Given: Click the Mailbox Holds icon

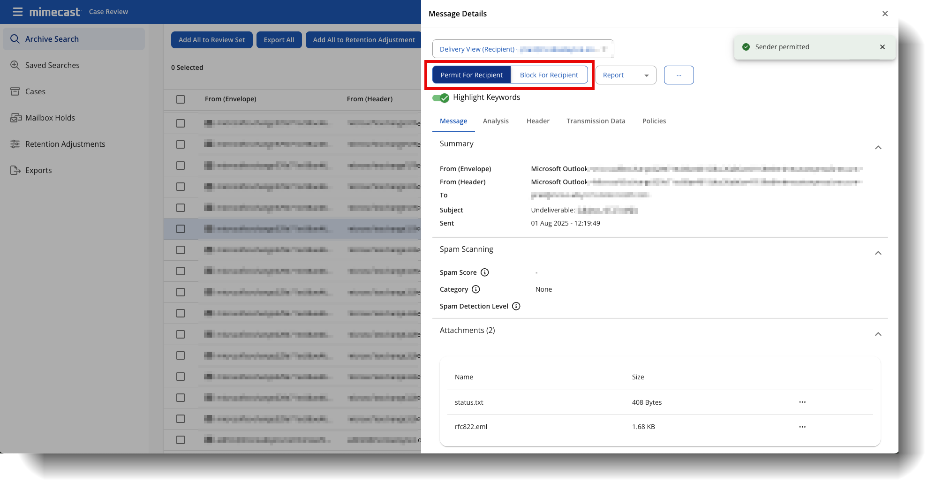Looking at the screenshot, I should 16,118.
